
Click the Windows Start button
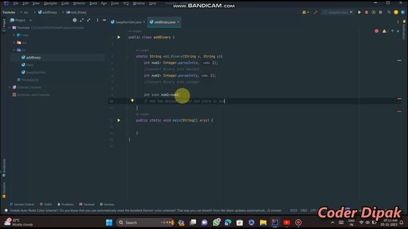click(109, 223)
